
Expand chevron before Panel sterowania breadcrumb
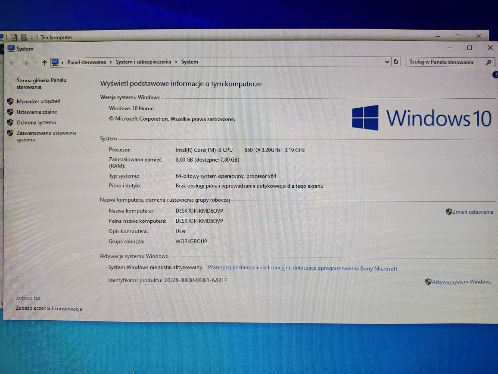click(62, 62)
